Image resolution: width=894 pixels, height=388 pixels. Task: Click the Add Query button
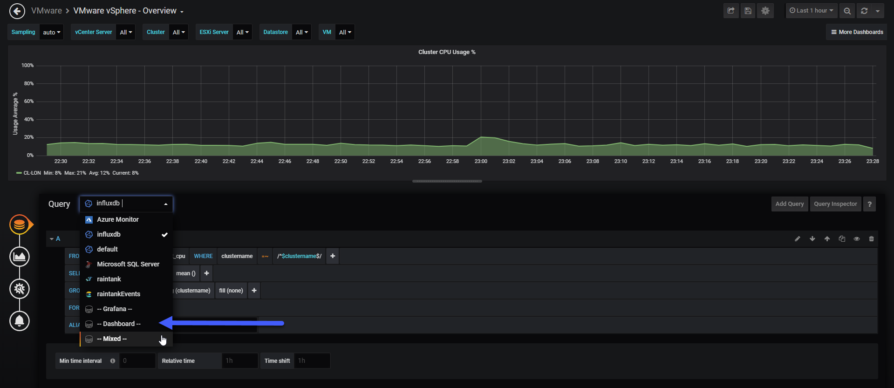point(790,204)
